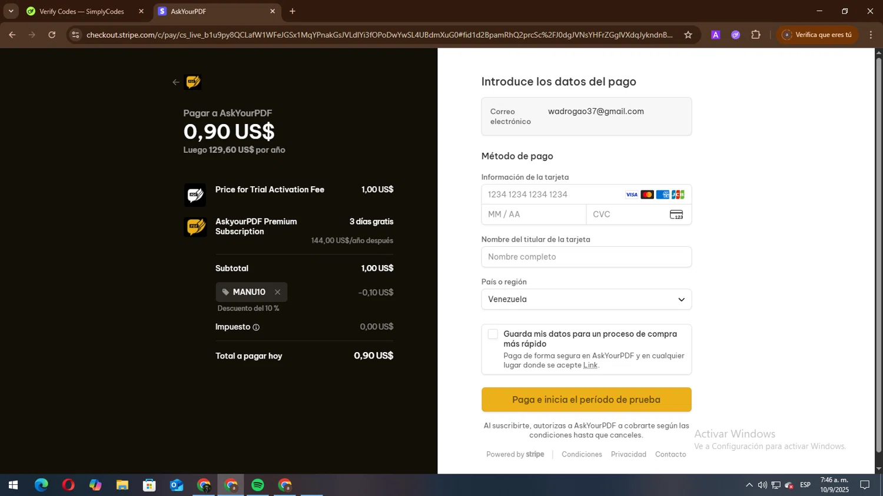Open Spotify from taskbar
The width and height of the screenshot is (883, 496).
click(x=258, y=485)
